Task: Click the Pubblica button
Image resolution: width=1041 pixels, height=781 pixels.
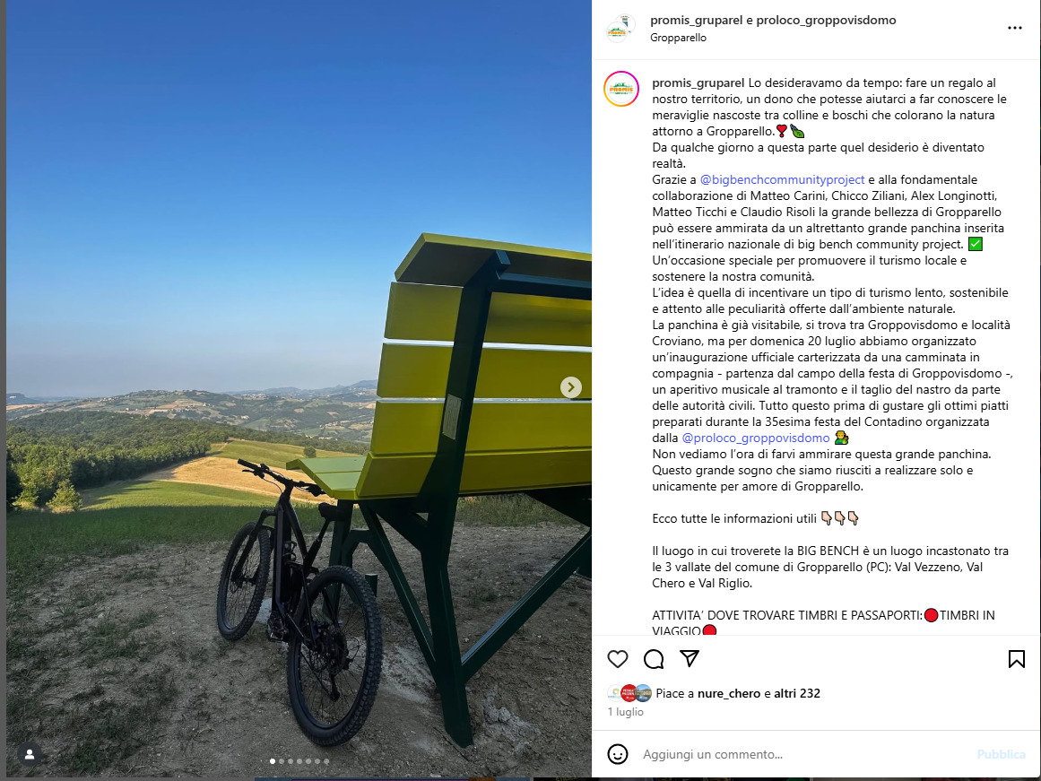Action: coord(1001,754)
